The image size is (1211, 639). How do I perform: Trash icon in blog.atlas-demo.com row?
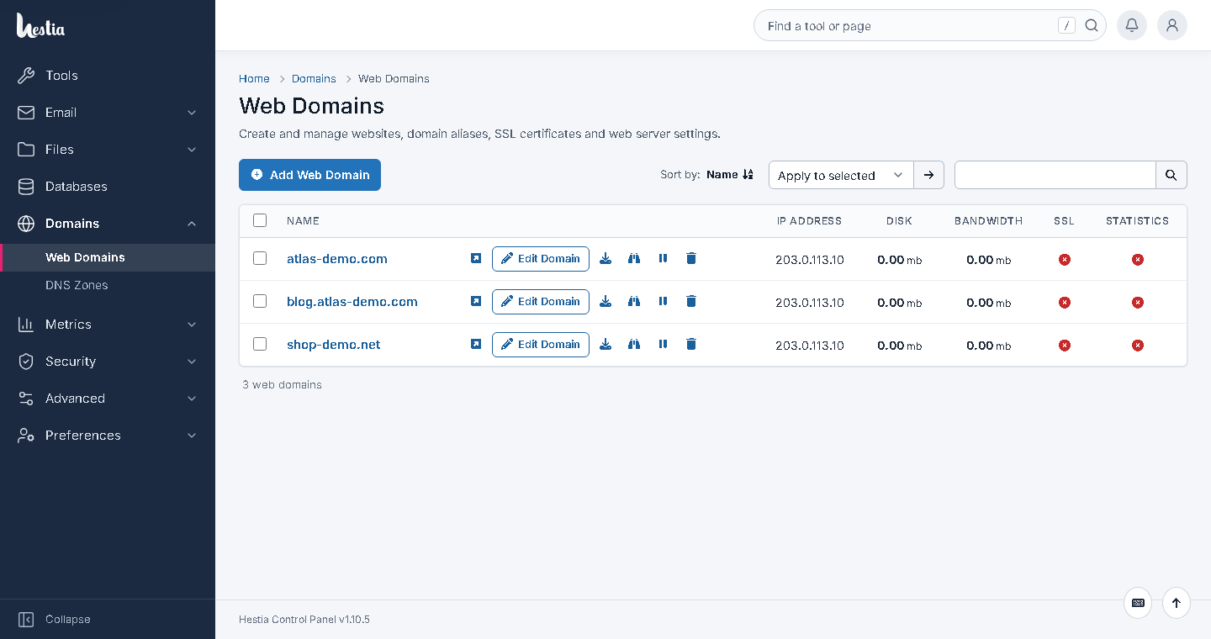691,302
